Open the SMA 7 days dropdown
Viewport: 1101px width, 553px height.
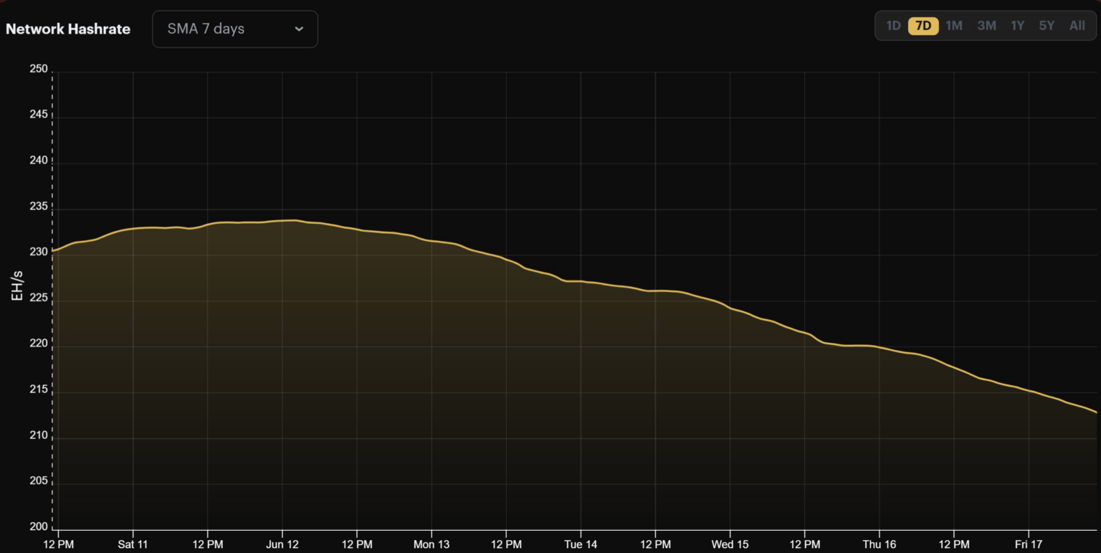[235, 29]
